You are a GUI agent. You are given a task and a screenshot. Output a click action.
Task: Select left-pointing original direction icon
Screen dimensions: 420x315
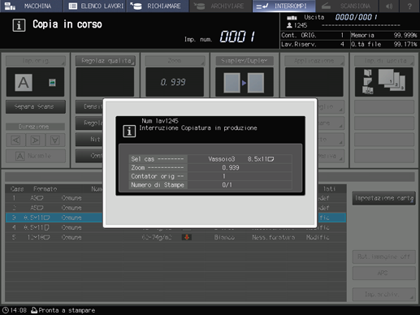click(x=16, y=140)
